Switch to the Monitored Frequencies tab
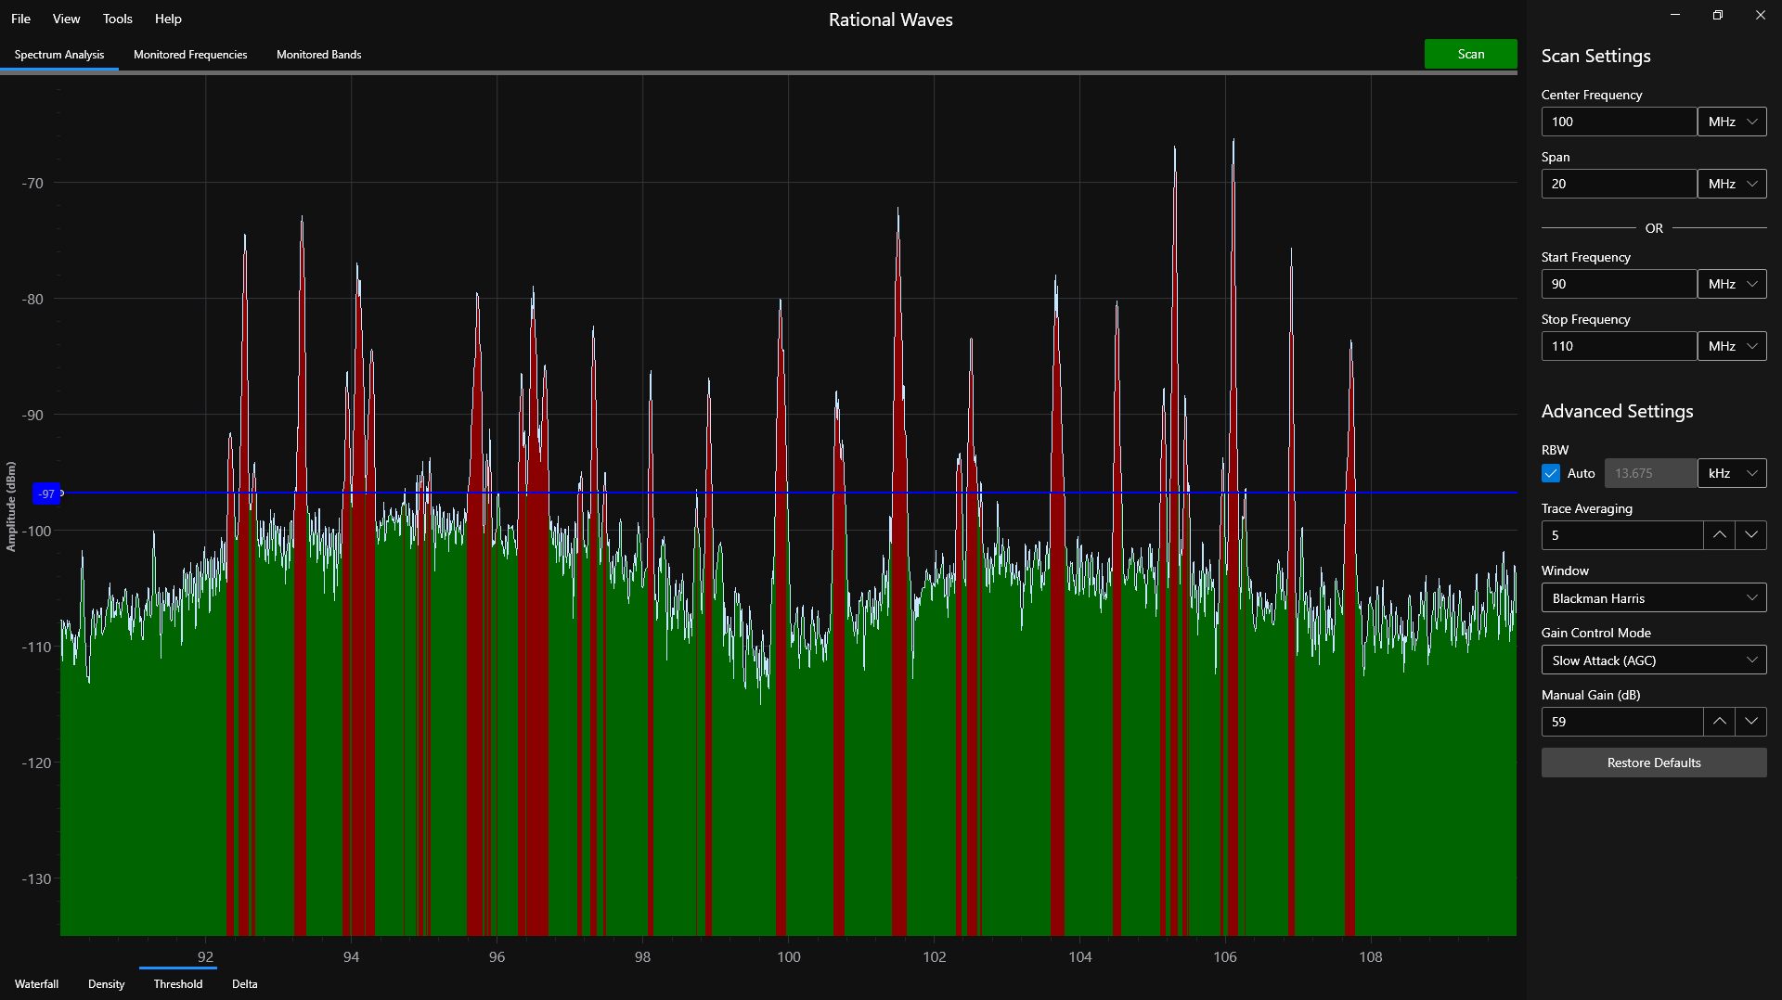This screenshot has width=1782, height=1000. pos(190,55)
